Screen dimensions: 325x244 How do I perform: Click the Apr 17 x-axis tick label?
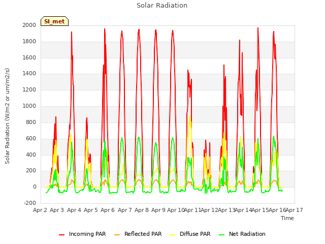click(x=295, y=210)
